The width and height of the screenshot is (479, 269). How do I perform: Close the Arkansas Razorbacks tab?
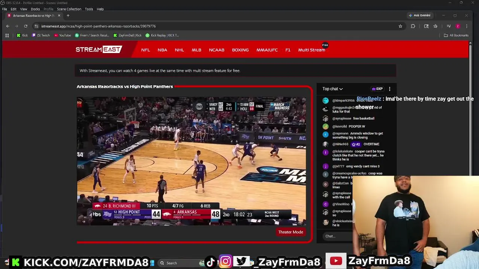point(59,15)
